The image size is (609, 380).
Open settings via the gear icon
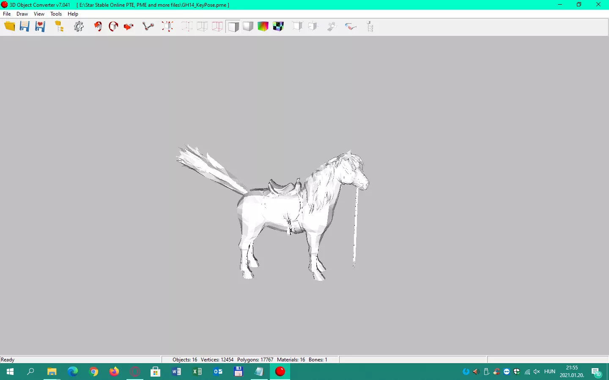[79, 27]
